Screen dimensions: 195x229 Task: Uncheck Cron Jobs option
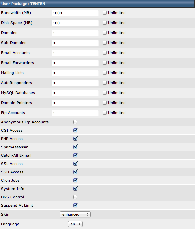click(75, 180)
